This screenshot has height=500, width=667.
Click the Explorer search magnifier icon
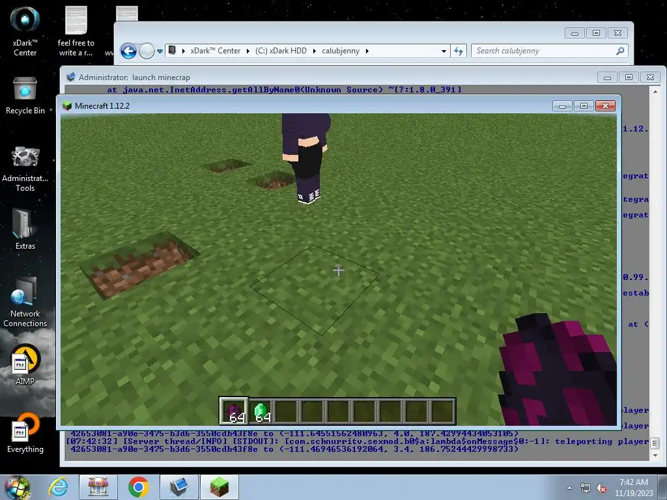[x=620, y=51]
